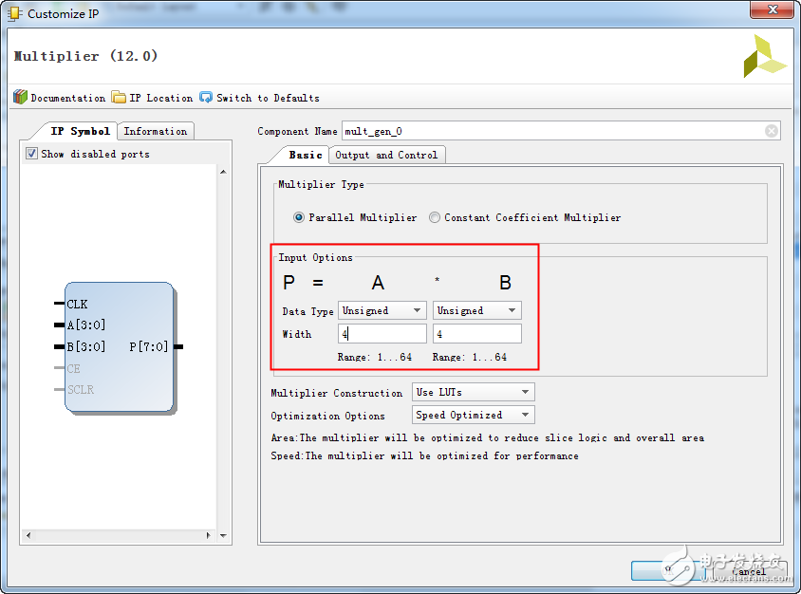The height and width of the screenshot is (594, 801).
Task: Clear the Component Name field using the X icon
Action: (772, 131)
